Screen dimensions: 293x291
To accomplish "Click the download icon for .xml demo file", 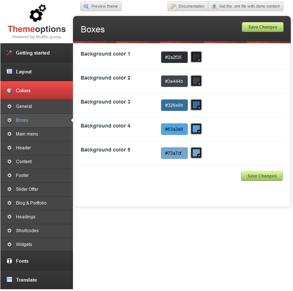I will (x=214, y=7).
